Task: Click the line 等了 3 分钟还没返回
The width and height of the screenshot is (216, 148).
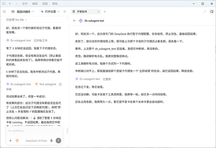Action: (x=32, y=48)
